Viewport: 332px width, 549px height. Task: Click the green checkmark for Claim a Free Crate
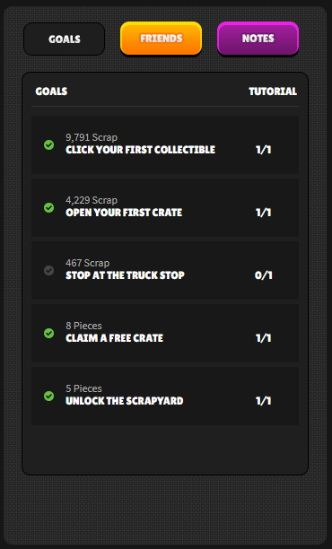point(49,333)
